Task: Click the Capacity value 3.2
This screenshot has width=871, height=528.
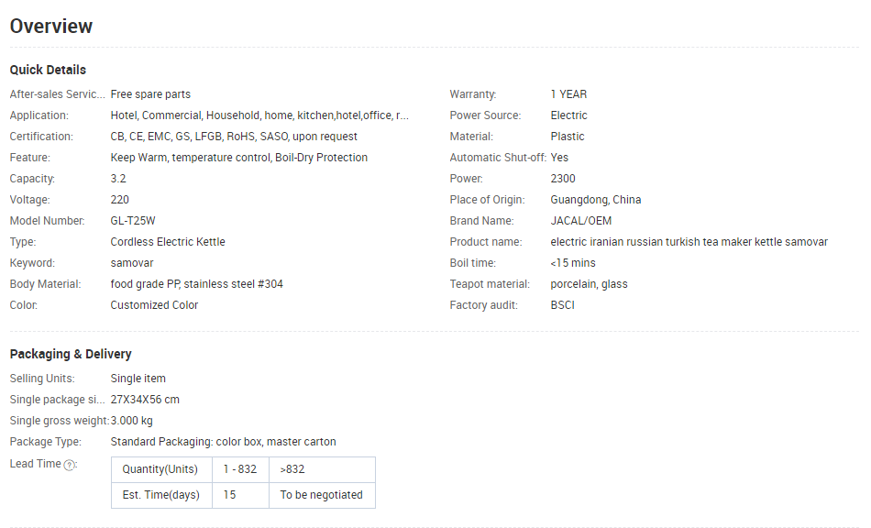Action: pos(118,179)
